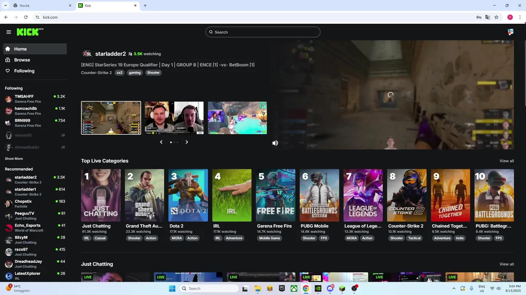Image resolution: width=526 pixels, height=295 pixels.
Task: Open recommended channel DreadheadJay
Action: pos(35,263)
